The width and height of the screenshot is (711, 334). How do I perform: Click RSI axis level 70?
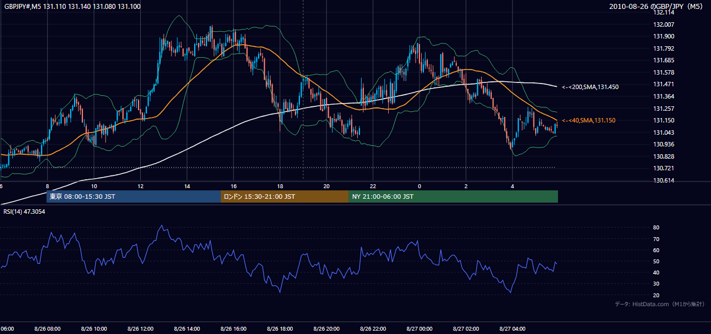(656, 239)
